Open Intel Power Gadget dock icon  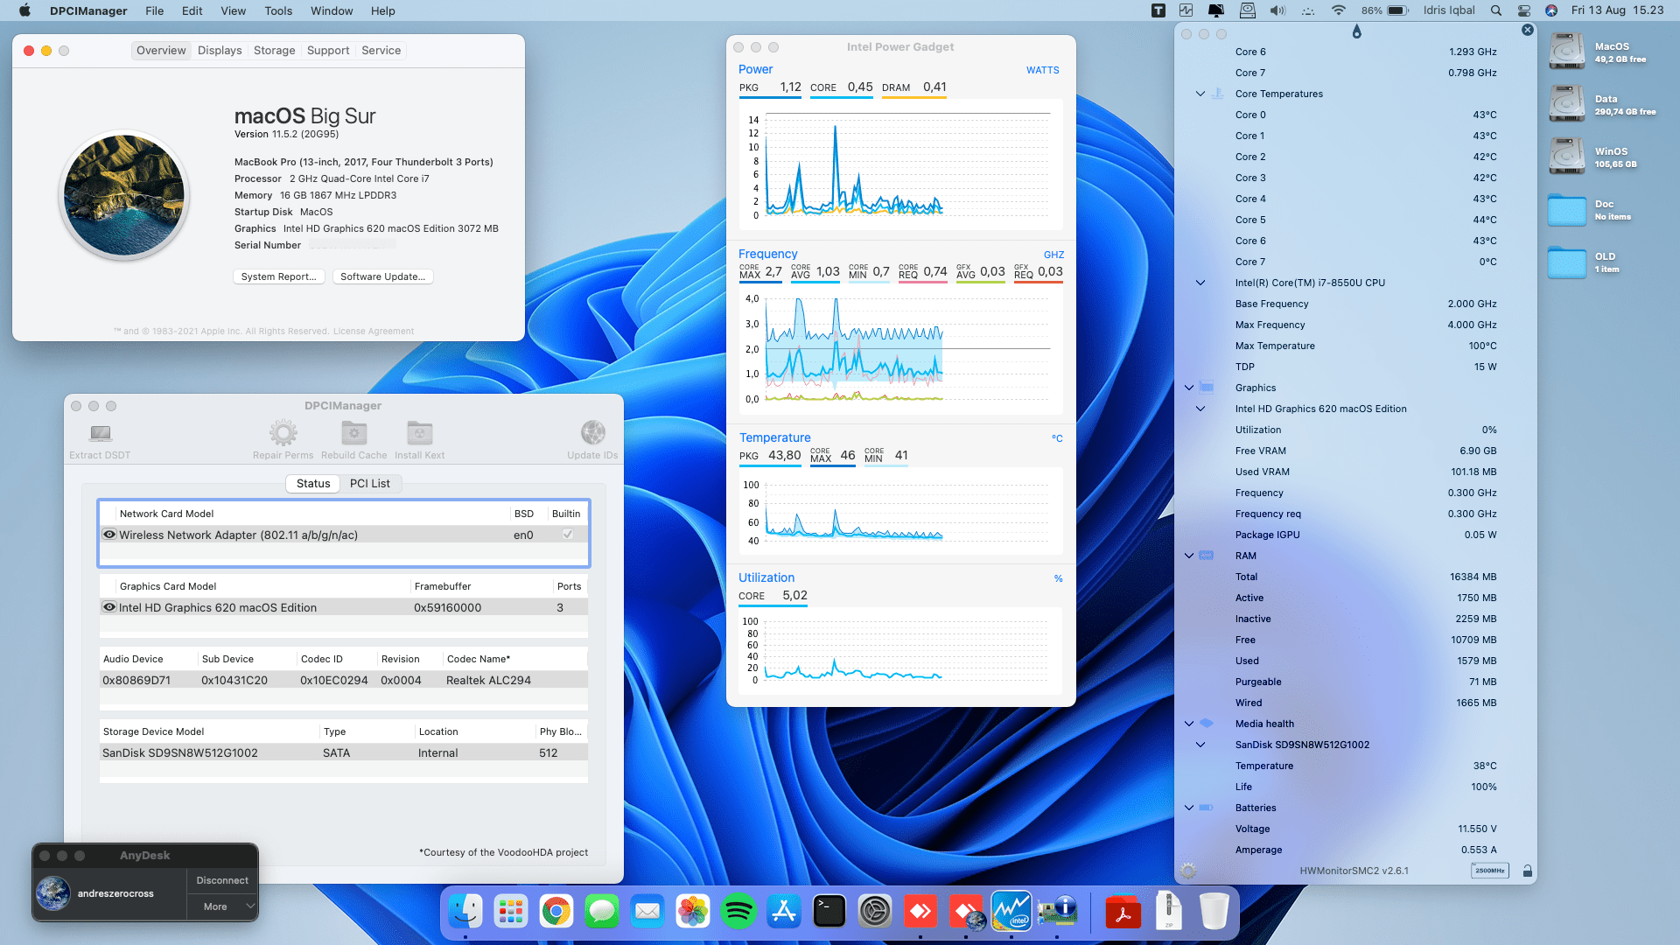click(x=1011, y=912)
